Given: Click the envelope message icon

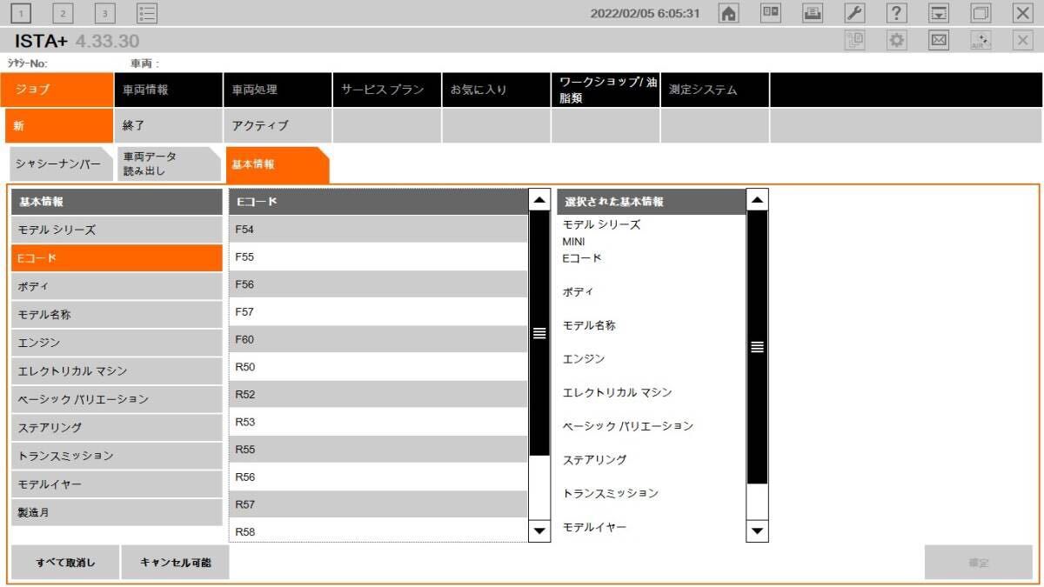Looking at the screenshot, I should (938, 40).
